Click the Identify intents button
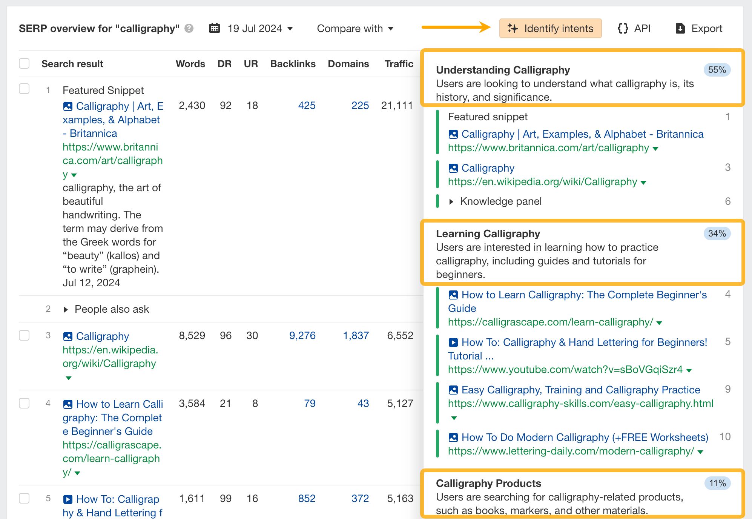This screenshot has width=752, height=519. coord(550,28)
